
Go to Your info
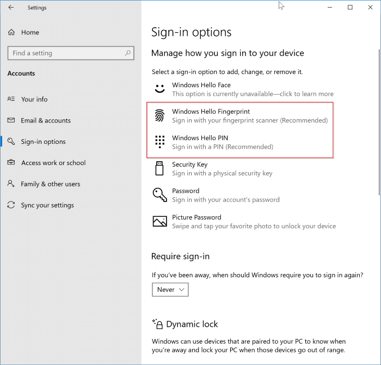point(70,99)
